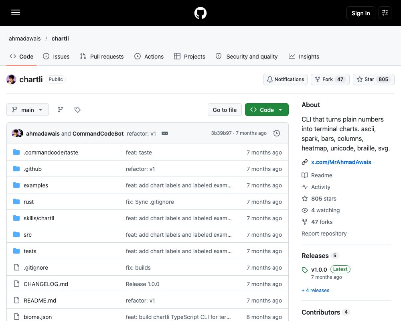The image size is (401, 321).
Task: Click the folder icon beside rust
Action: click(x=16, y=202)
